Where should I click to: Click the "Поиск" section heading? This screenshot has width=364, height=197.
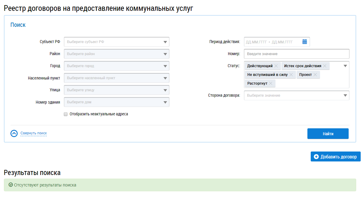(x=18, y=25)
